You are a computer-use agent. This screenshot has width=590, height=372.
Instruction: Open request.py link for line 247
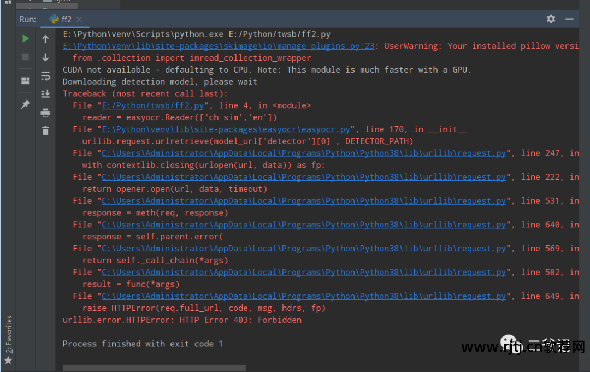(304, 153)
